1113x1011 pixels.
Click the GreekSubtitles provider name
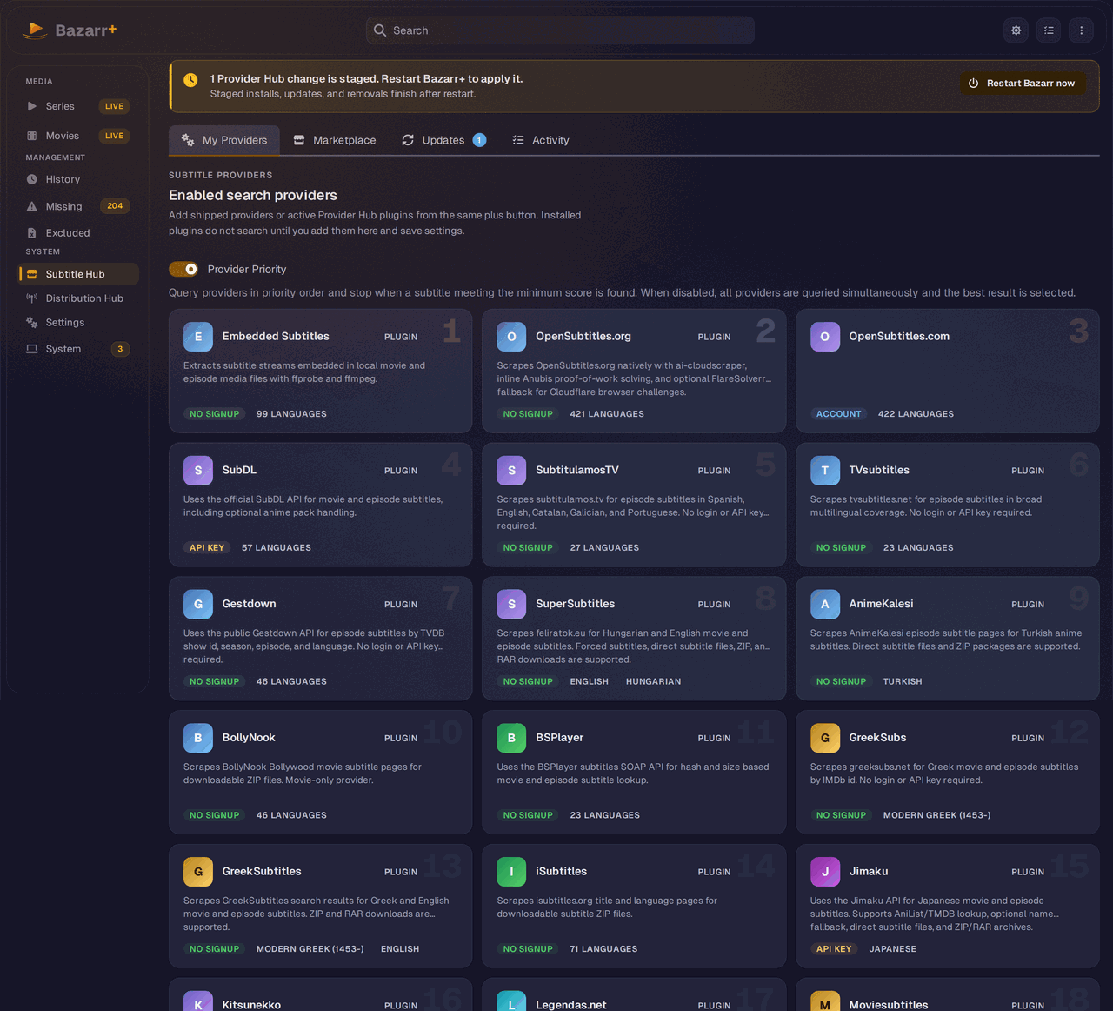tap(262, 872)
